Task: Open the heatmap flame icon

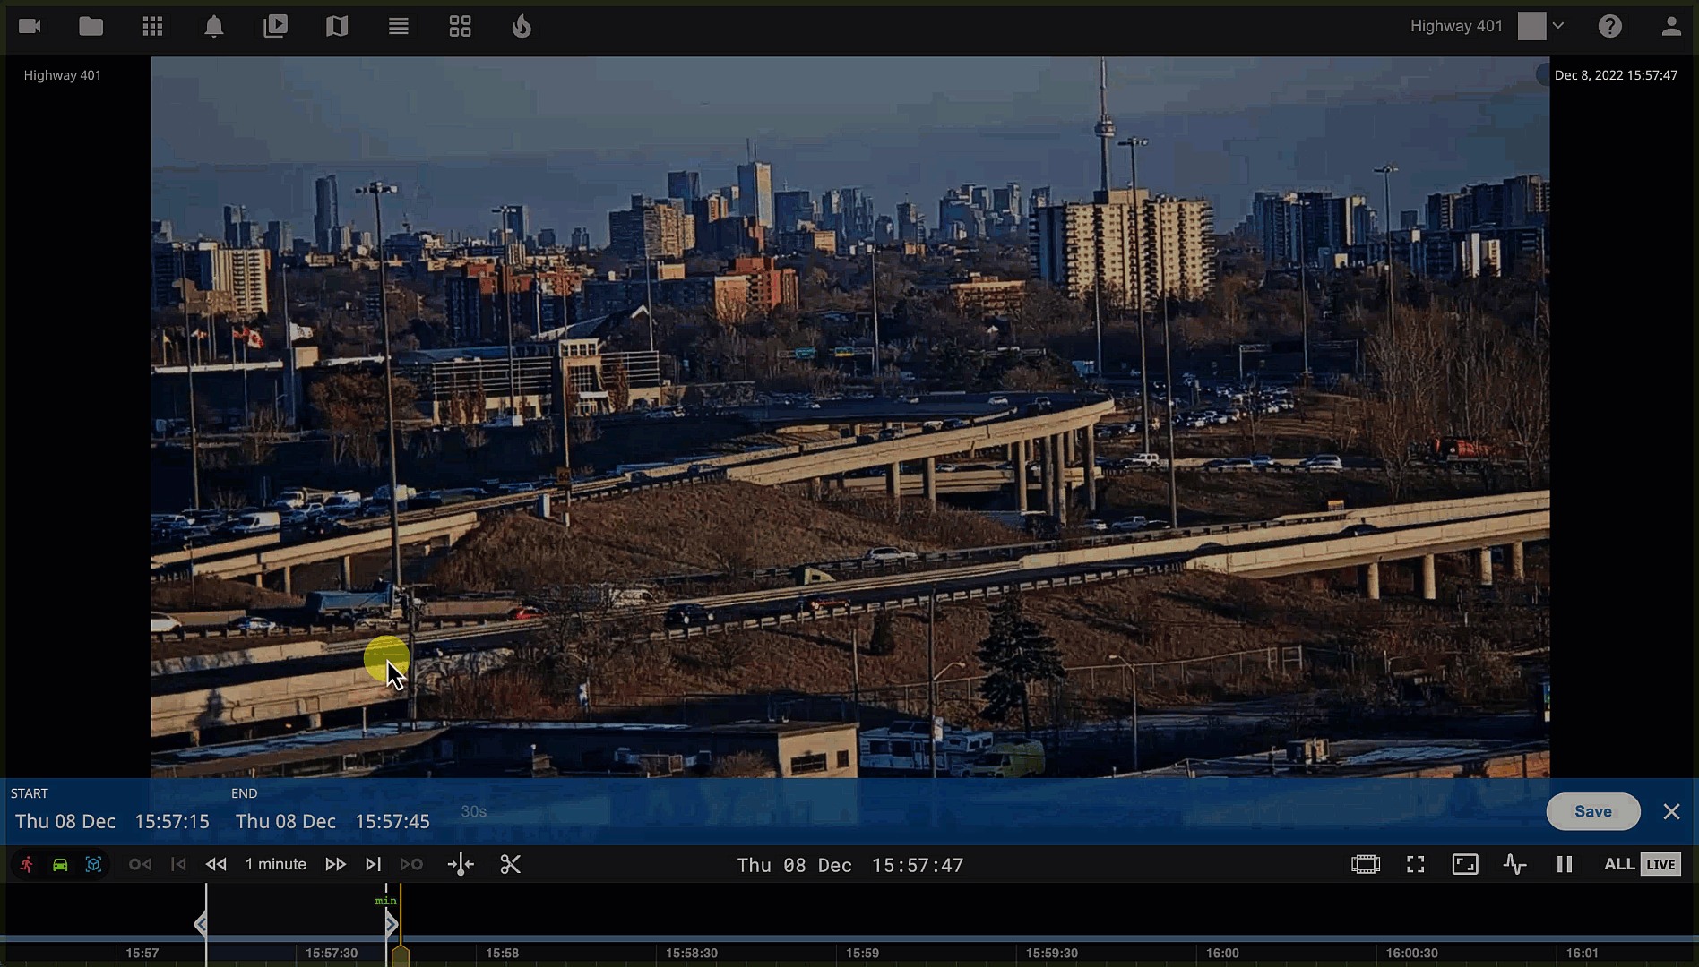Action: point(522,27)
